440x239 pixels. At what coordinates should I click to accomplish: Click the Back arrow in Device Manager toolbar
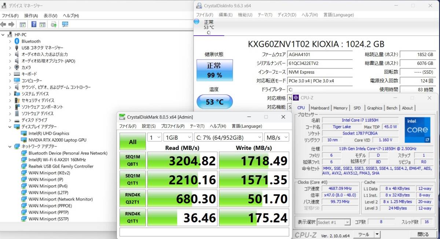pyautogui.click(x=3, y=24)
